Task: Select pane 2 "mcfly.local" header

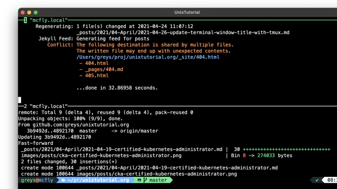Action: (x=46, y=106)
